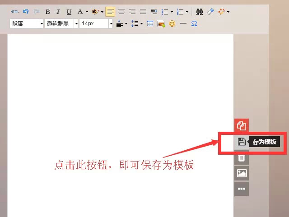Click the 存为模板 save icon
The height and width of the screenshot is (217, 289).
pyautogui.click(x=242, y=142)
